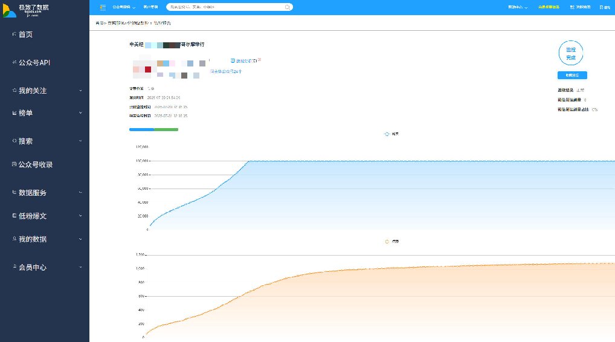Click the blue-green progress bar above chart
This screenshot has height=342, width=615.
pos(153,129)
